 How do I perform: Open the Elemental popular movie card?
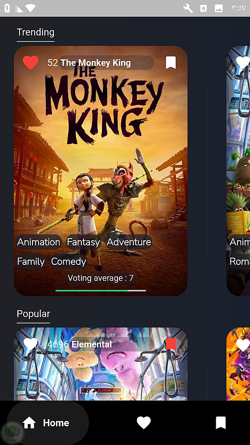pos(101,364)
